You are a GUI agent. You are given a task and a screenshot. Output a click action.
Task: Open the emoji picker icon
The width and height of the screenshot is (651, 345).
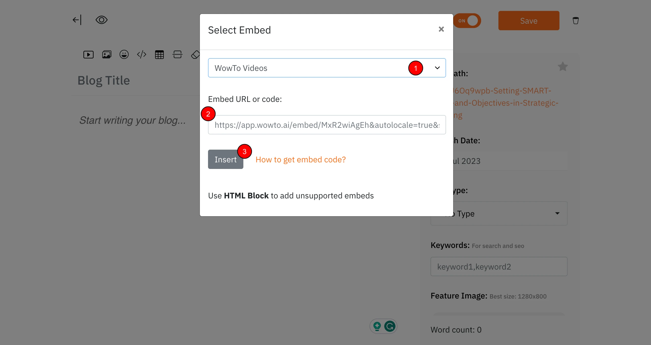click(124, 55)
